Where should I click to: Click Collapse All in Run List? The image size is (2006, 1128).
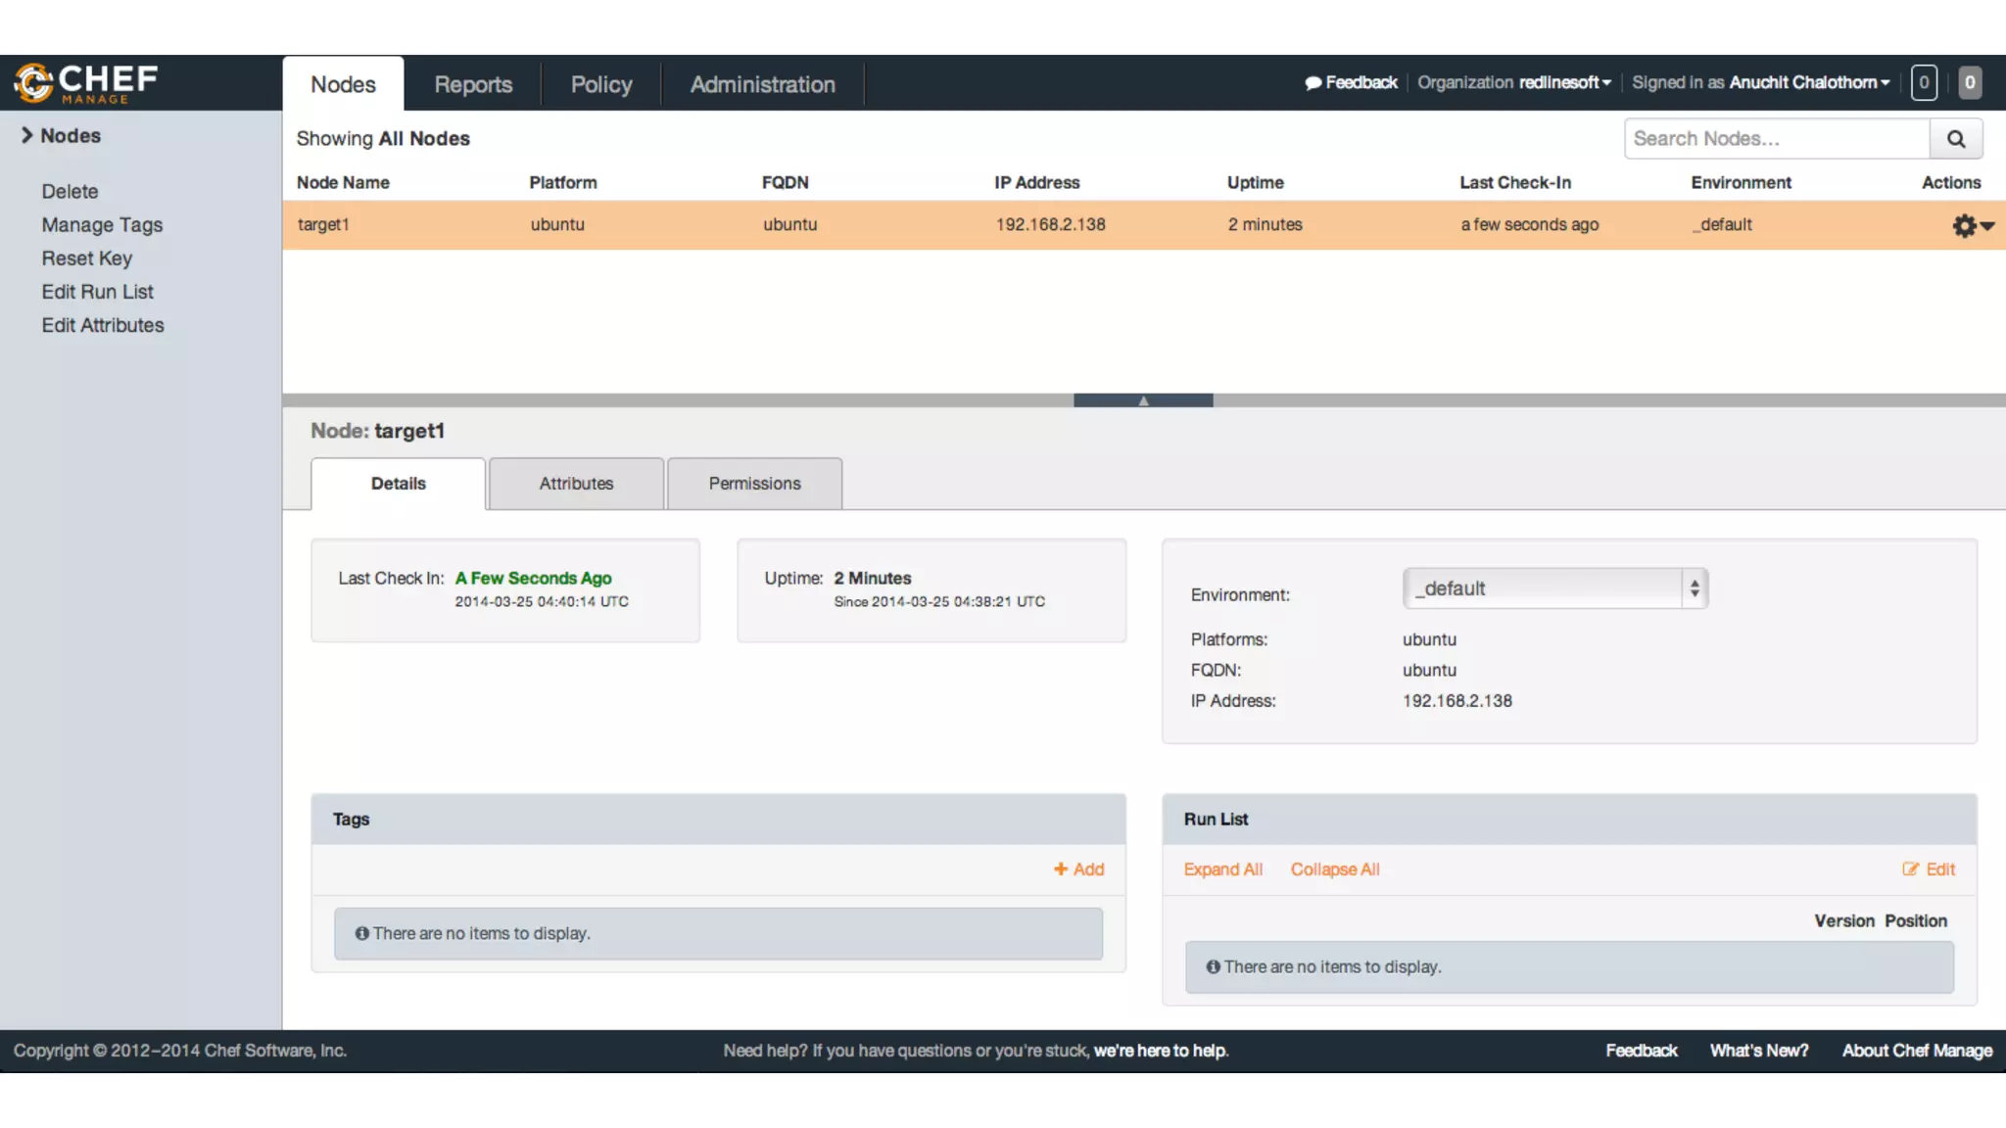point(1334,869)
